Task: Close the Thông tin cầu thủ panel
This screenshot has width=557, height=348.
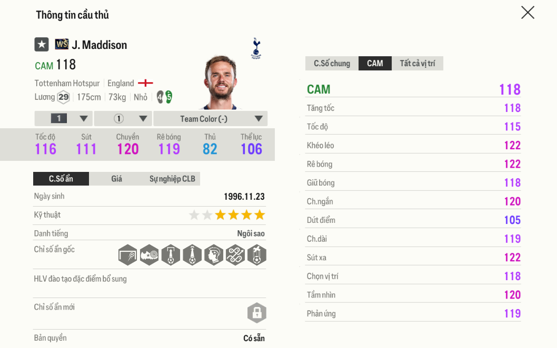Action: 528,12
